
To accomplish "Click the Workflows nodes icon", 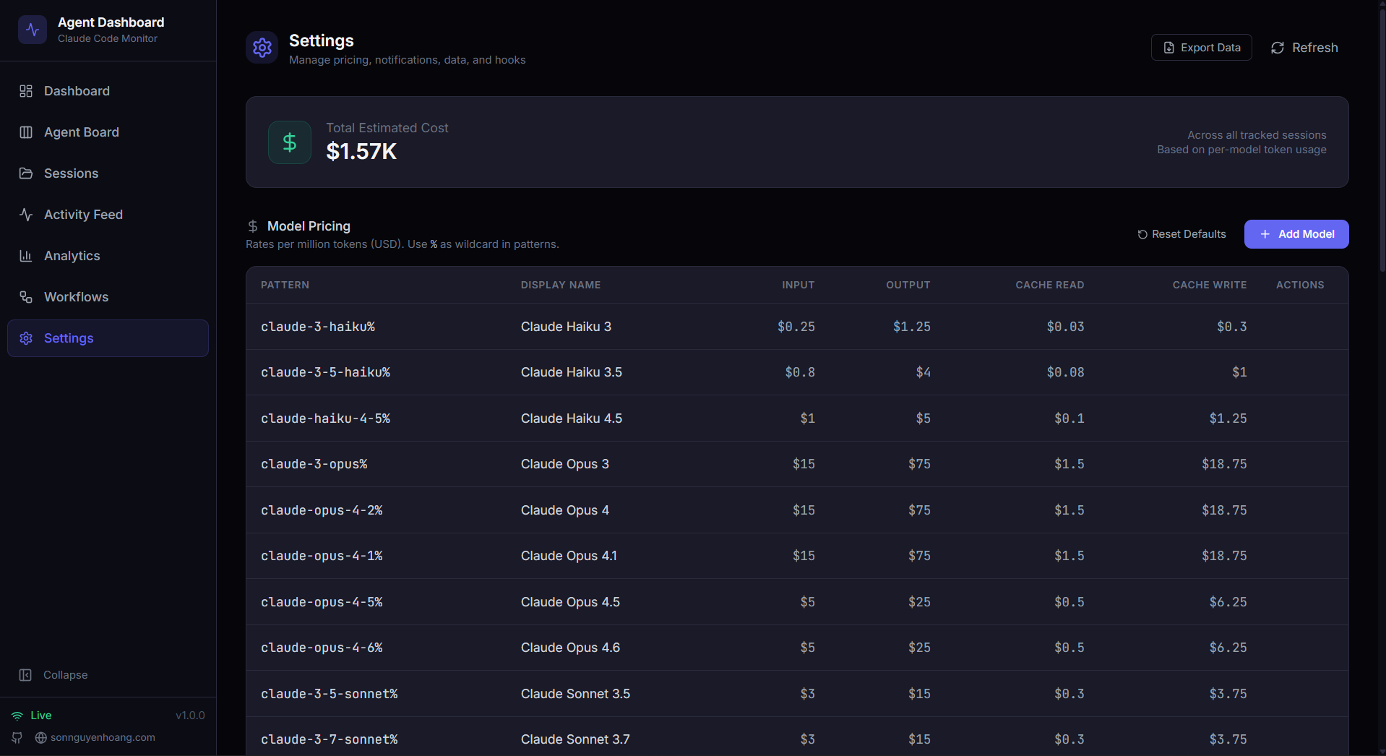I will (x=26, y=297).
